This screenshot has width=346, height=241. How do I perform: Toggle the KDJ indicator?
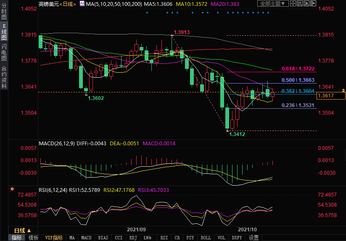click(x=133, y=238)
